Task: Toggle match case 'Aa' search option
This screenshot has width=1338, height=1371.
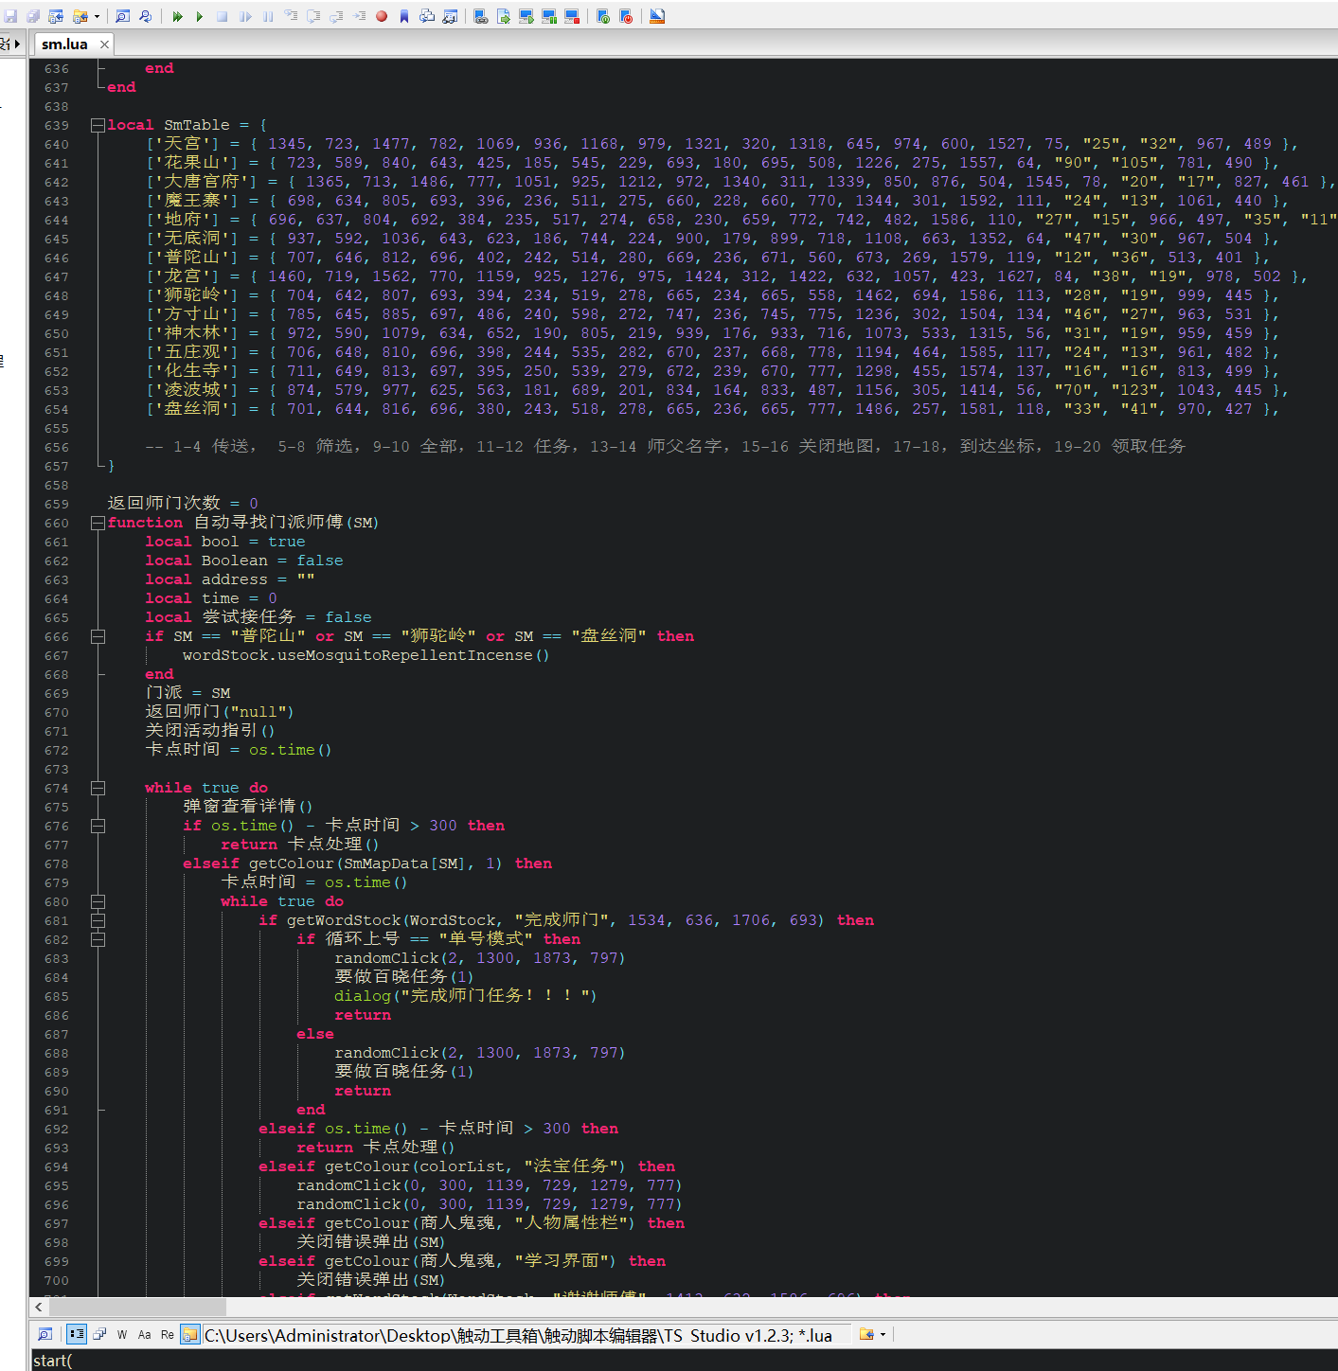Action: [x=144, y=1335]
